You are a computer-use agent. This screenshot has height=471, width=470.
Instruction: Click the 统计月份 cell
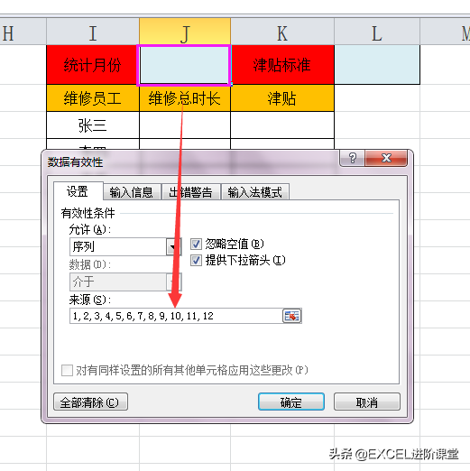coord(93,65)
